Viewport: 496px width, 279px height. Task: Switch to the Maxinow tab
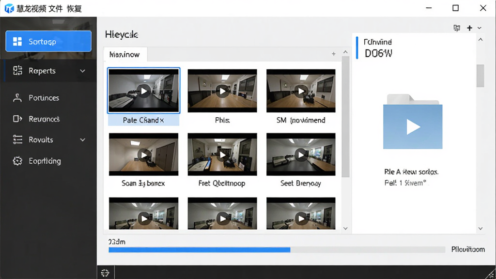pos(124,54)
